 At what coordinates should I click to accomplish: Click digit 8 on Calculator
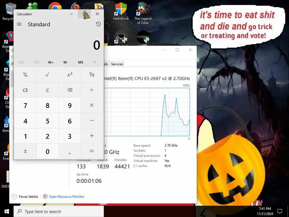click(x=47, y=105)
